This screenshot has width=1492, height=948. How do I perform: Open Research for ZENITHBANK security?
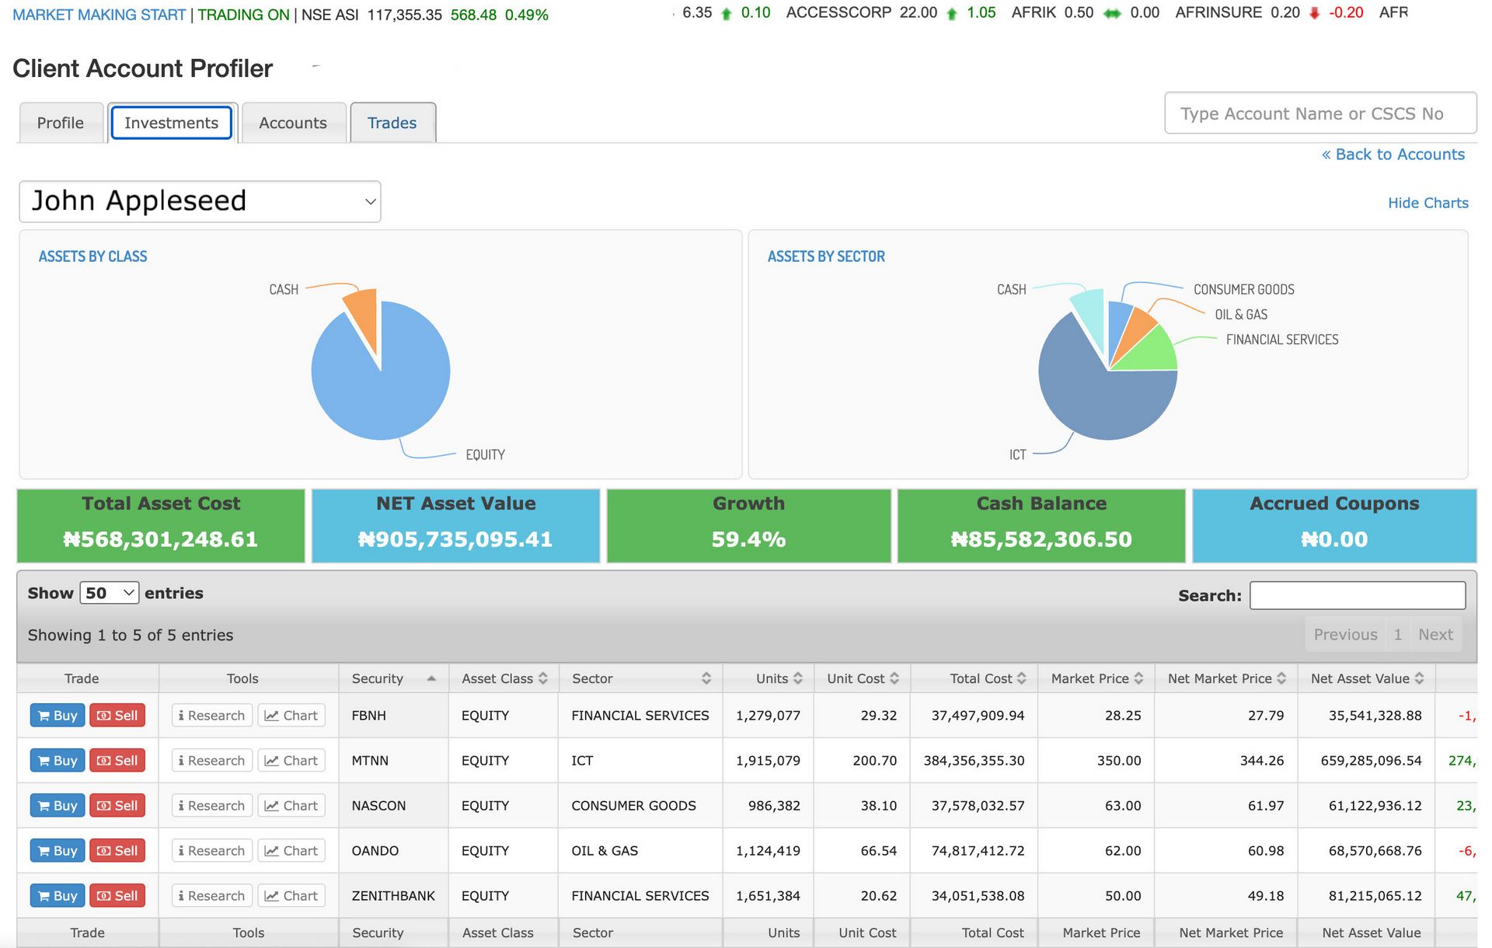(211, 896)
